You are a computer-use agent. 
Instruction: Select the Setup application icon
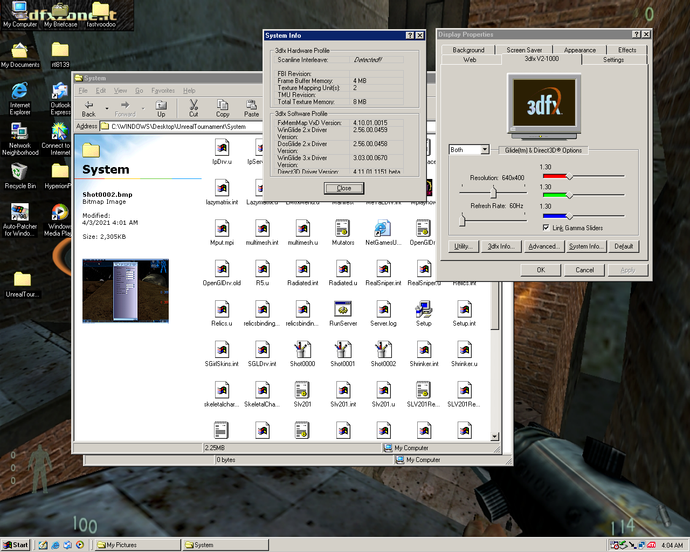click(x=424, y=309)
